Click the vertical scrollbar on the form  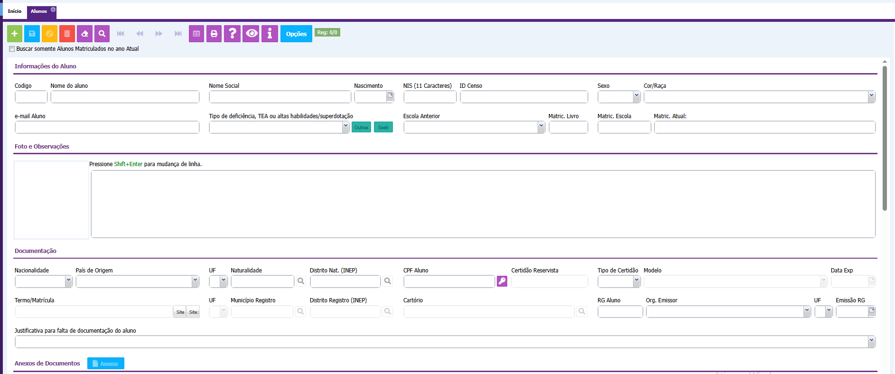[x=885, y=138]
